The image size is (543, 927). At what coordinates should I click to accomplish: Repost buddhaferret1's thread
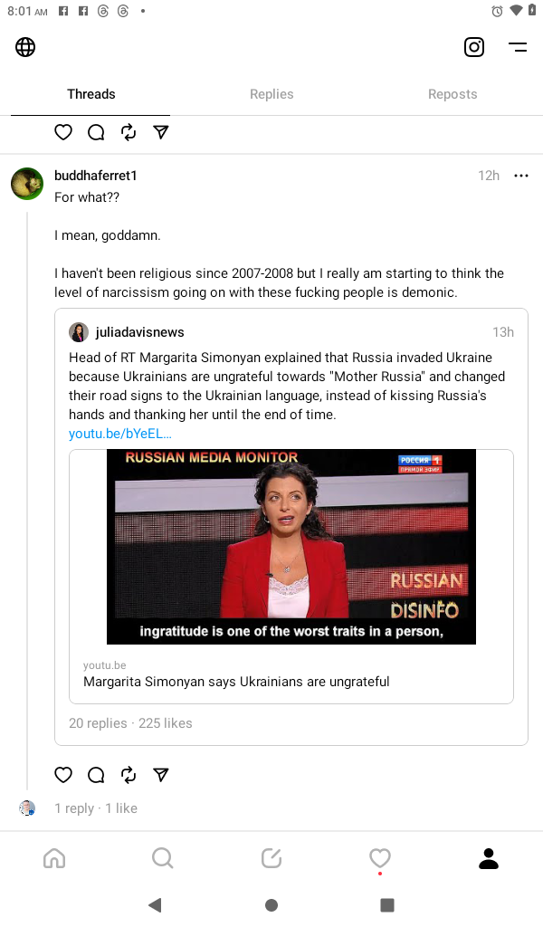(x=129, y=775)
